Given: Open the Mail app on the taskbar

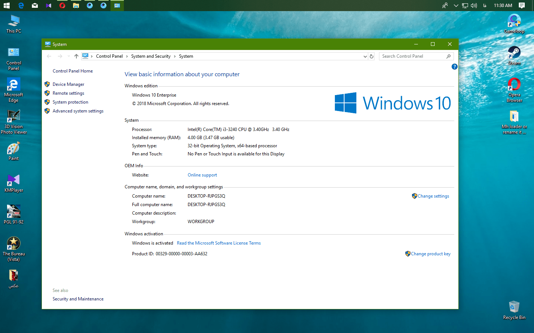Looking at the screenshot, I should pos(35,6).
